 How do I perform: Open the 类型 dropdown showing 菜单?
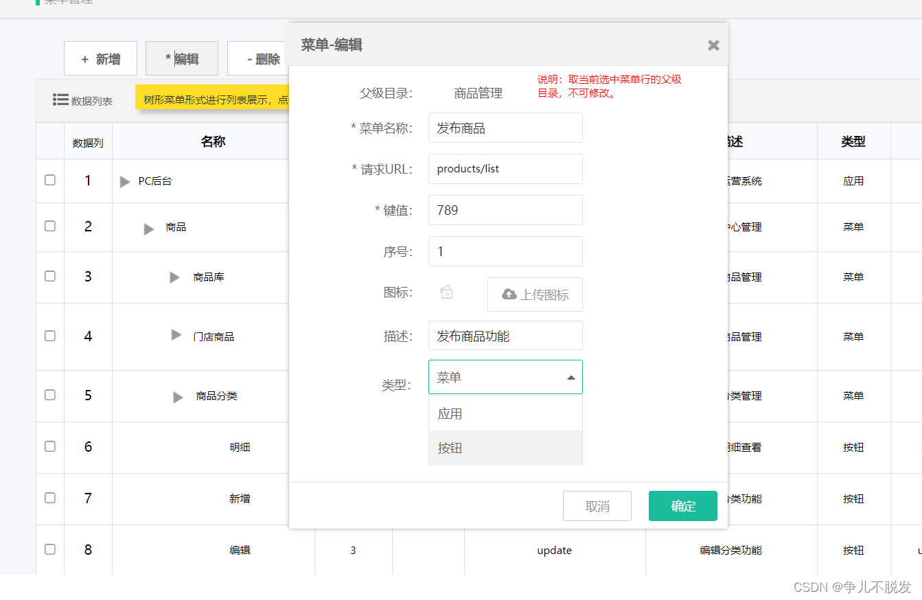(505, 377)
